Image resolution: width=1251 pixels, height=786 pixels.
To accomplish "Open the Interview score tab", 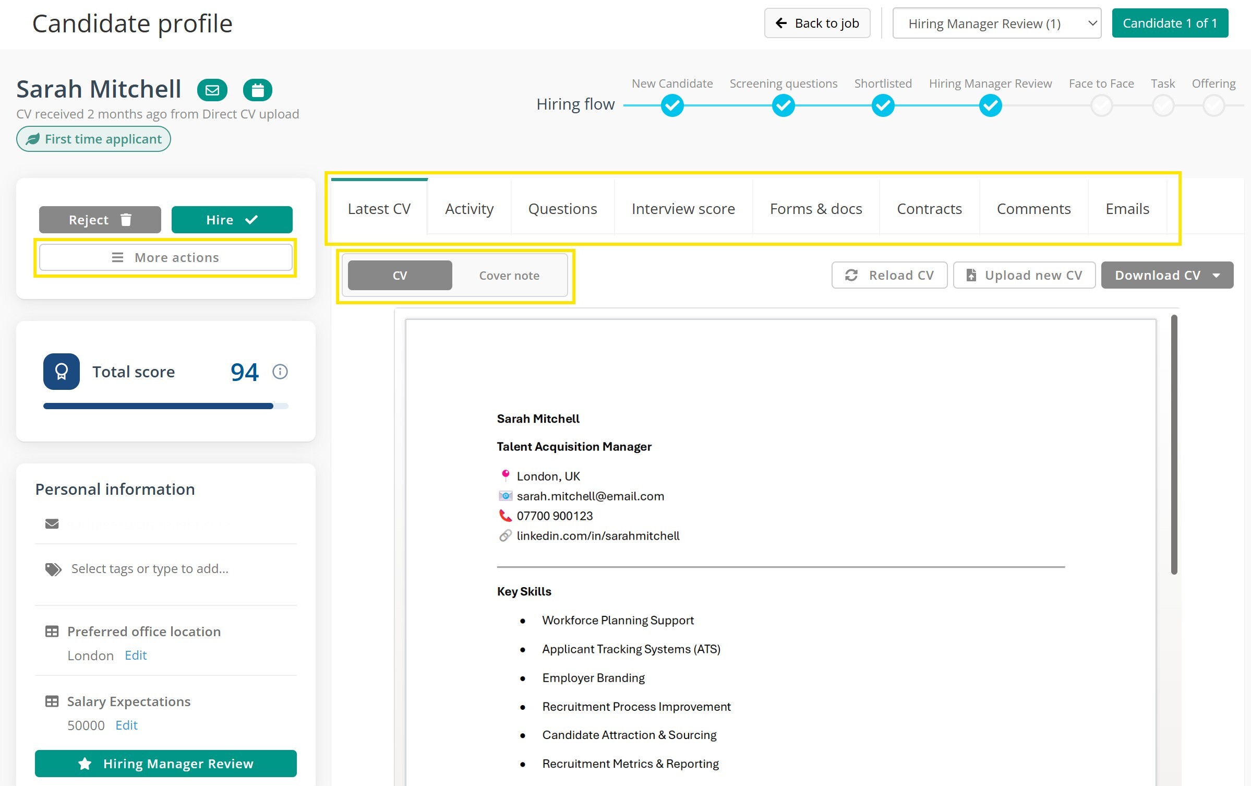I will 683,209.
